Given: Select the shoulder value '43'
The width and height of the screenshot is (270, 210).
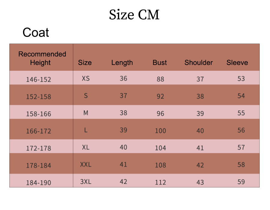Looking at the screenshot, I should (x=200, y=182).
